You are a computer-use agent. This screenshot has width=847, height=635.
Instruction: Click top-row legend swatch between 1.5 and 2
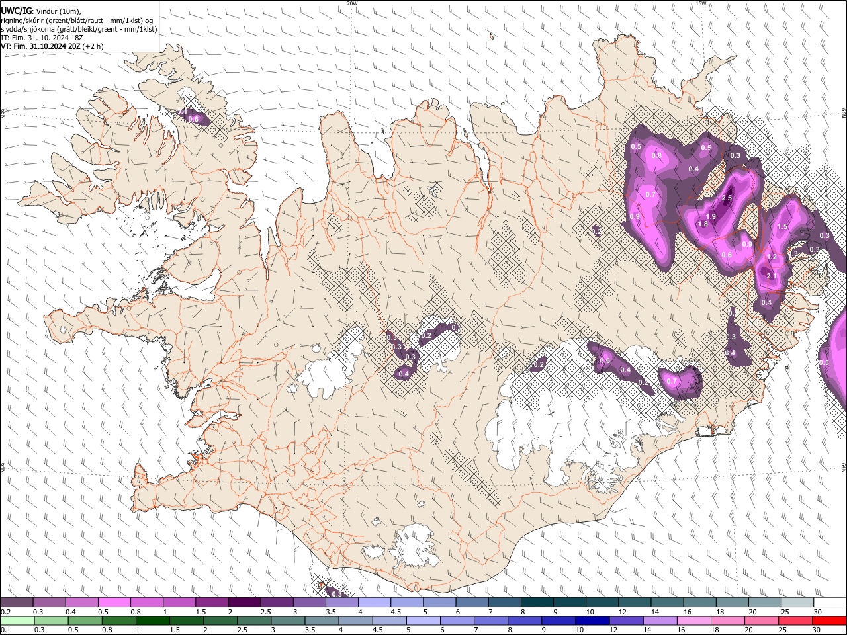pos(212,603)
